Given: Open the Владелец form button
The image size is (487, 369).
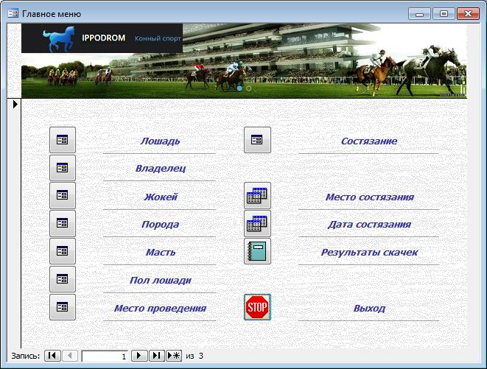Looking at the screenshot, I should click(x=63, y=168).
